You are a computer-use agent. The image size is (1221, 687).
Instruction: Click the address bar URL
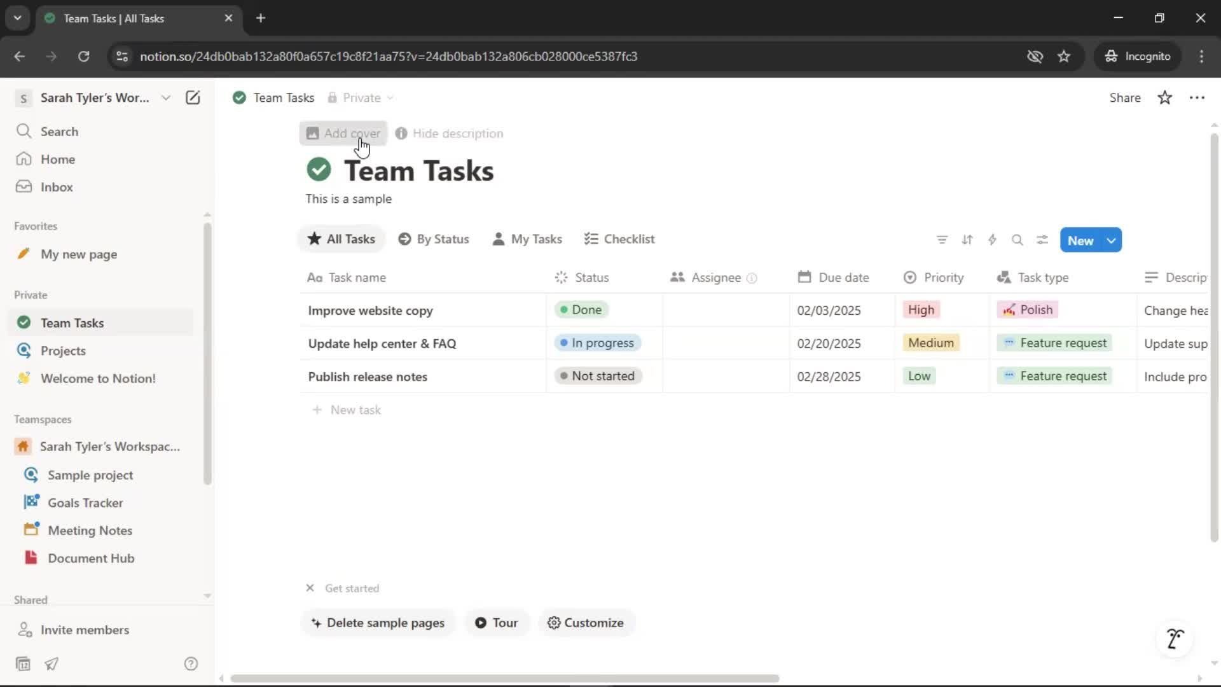pos(389,56)
